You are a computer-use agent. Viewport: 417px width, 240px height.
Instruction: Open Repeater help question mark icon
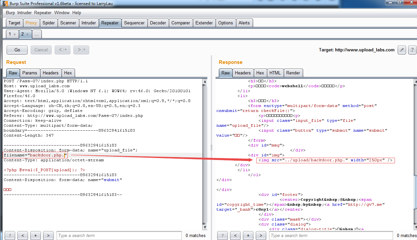412,50
